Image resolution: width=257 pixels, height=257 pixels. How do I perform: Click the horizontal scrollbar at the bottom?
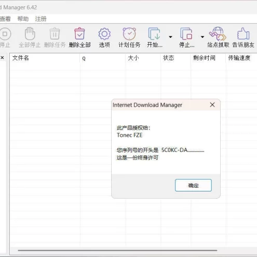click(x=117, y=250)
